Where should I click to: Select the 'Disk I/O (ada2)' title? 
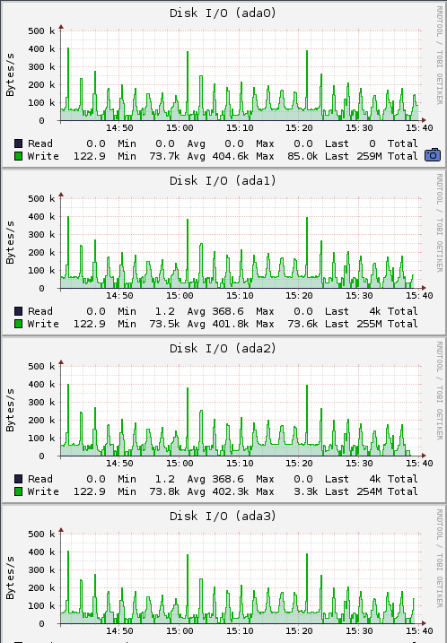[223, 349]
